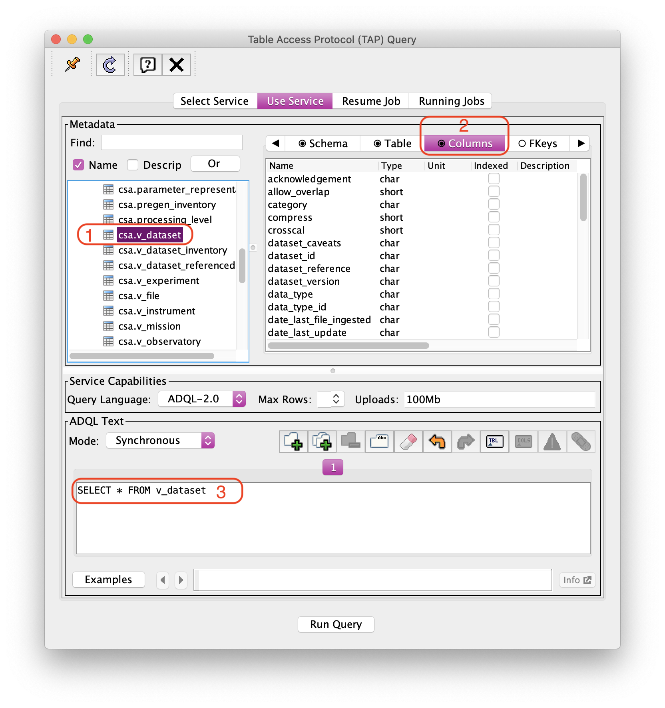Screen dimensions: 665x708
Task: Click the redo arrow icon
Action: (x=466, y=442)
